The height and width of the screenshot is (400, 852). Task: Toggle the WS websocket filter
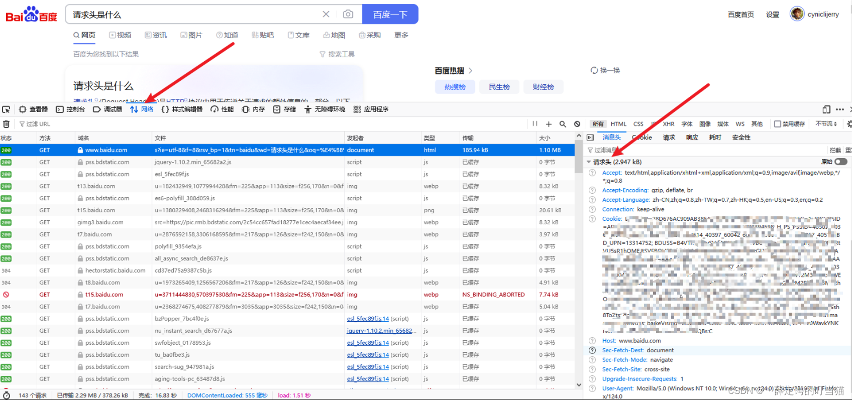click(740, 124)
